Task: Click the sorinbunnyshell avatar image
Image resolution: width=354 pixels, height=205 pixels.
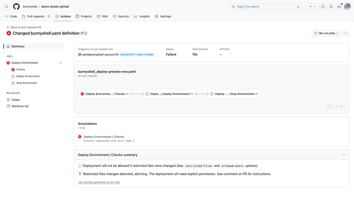Action: (80, 54)
